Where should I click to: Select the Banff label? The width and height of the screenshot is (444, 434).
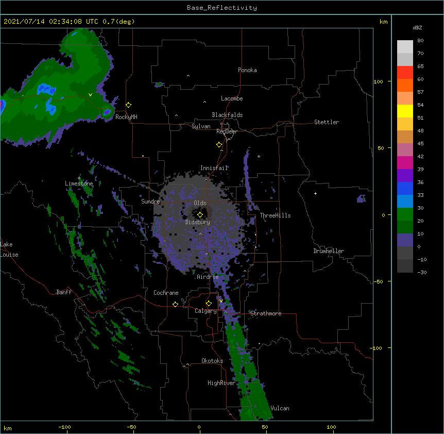click(x=64, y=292)
